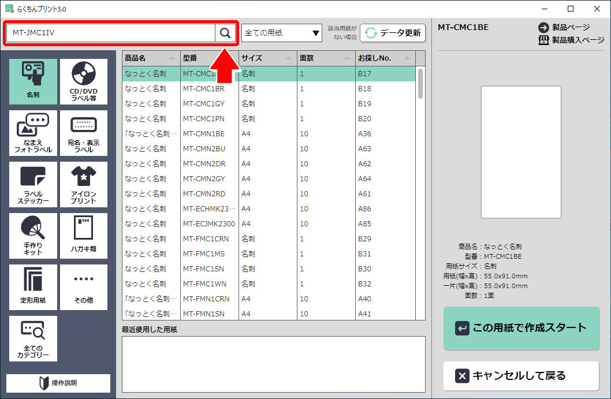Open the 操作説明 help button
The image size is (611, 399).
tap(58, 383)
